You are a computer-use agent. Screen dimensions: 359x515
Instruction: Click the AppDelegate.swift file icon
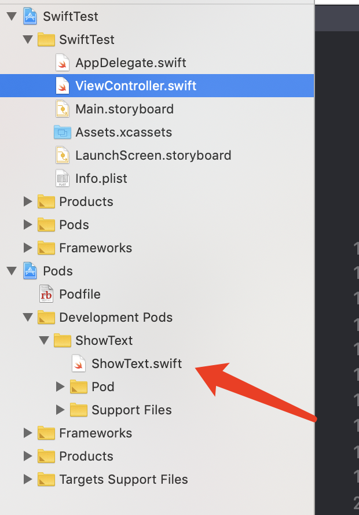[x=63, y=62]
